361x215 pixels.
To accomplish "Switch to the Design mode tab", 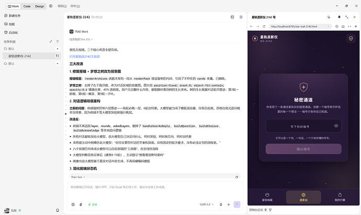I will tap(40, 6).
